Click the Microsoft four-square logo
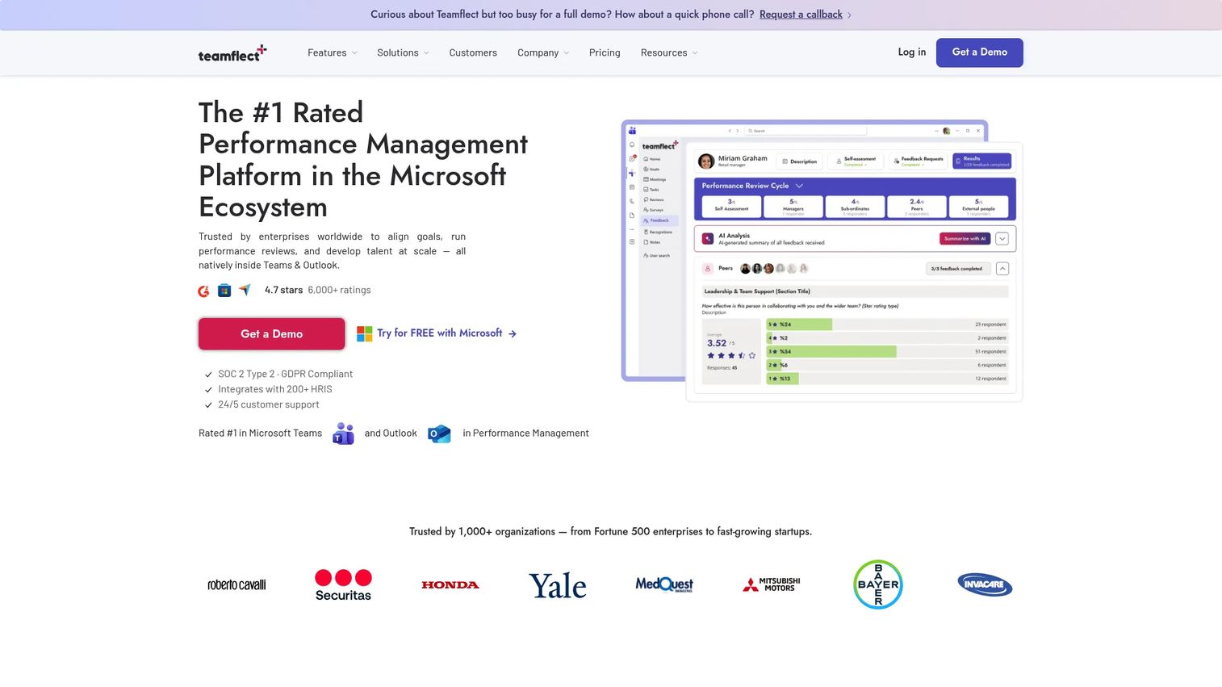 365,333
